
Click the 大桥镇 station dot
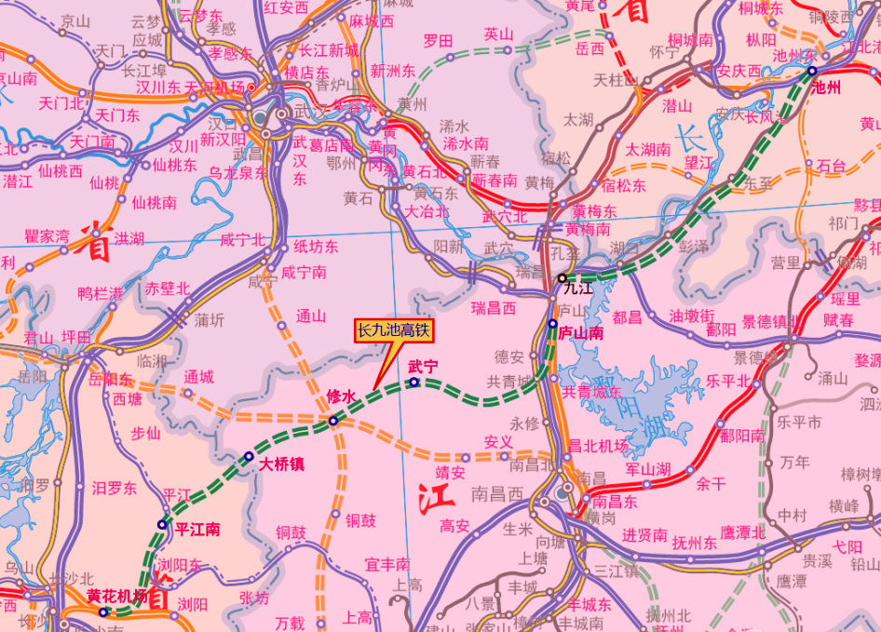[249, 456]
